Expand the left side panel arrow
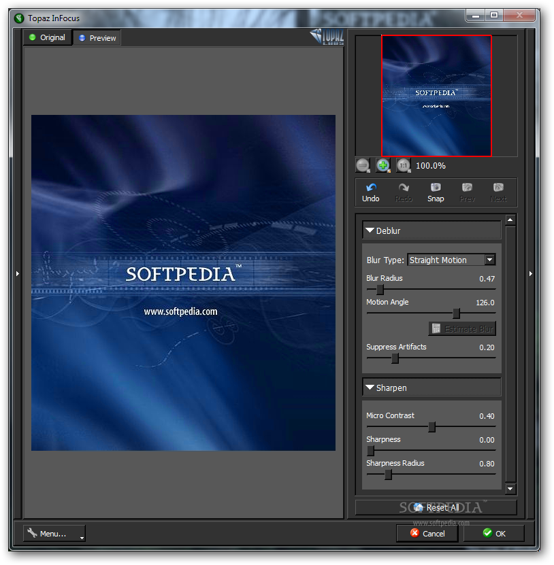 pos(18,274)
